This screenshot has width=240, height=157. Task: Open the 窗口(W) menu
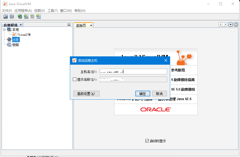coord(66,11)
